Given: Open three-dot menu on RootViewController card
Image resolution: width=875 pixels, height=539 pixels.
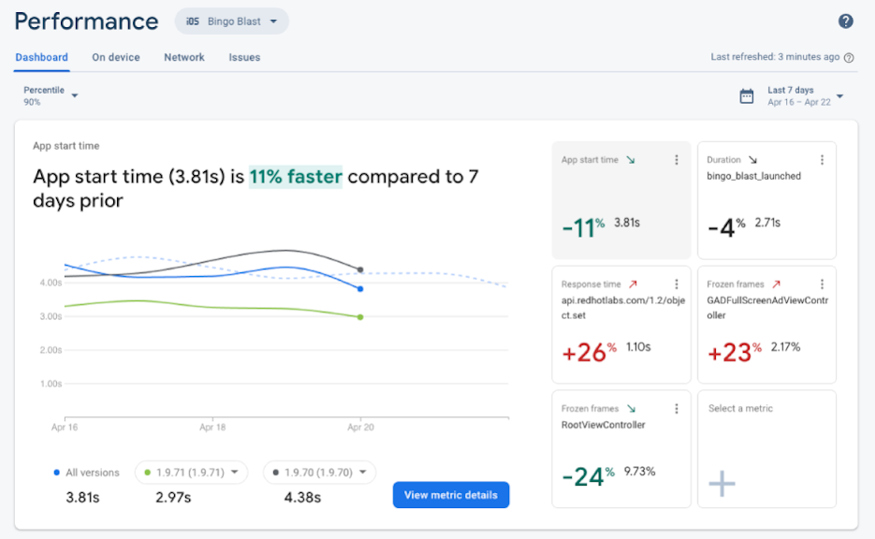Looking at the screenshot, I should click(677, 408).
